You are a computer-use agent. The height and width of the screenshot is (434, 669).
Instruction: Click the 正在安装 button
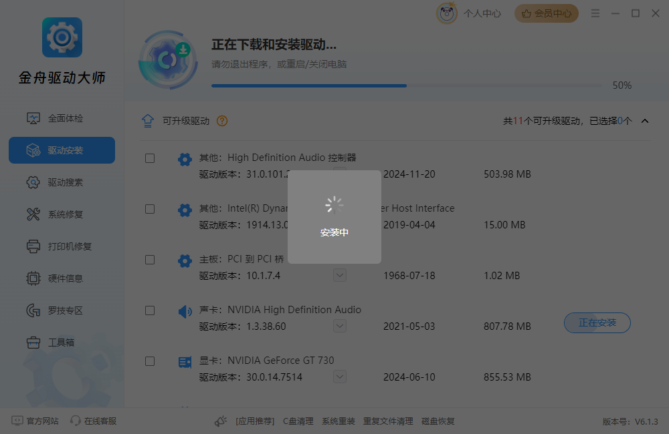(597, 323)
